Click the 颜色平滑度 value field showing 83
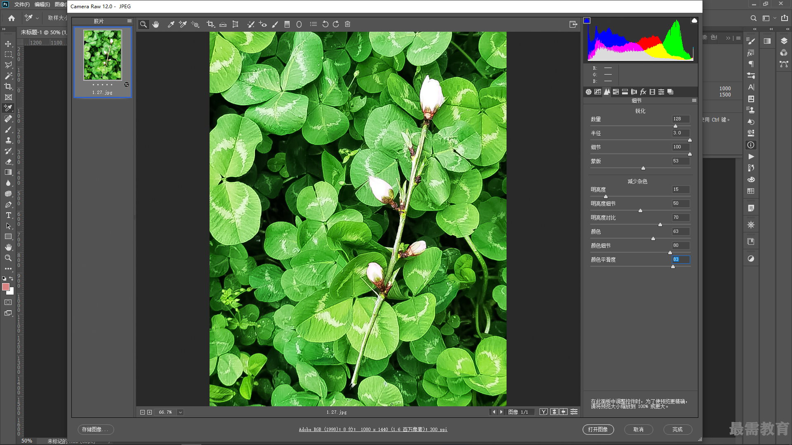 point(681,260)
